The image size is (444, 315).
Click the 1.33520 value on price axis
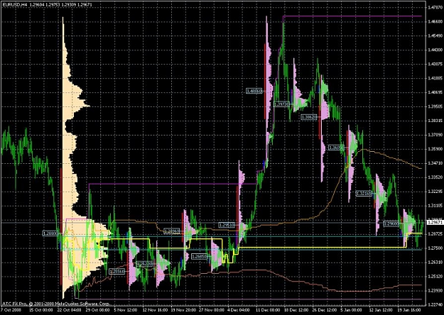point(435,177)
